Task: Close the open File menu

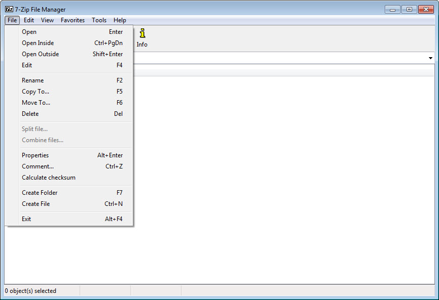Action: click(x=12, y=20)
